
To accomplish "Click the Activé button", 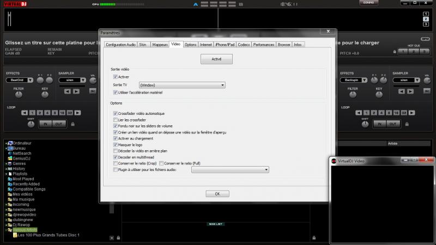I will [216, 59].
